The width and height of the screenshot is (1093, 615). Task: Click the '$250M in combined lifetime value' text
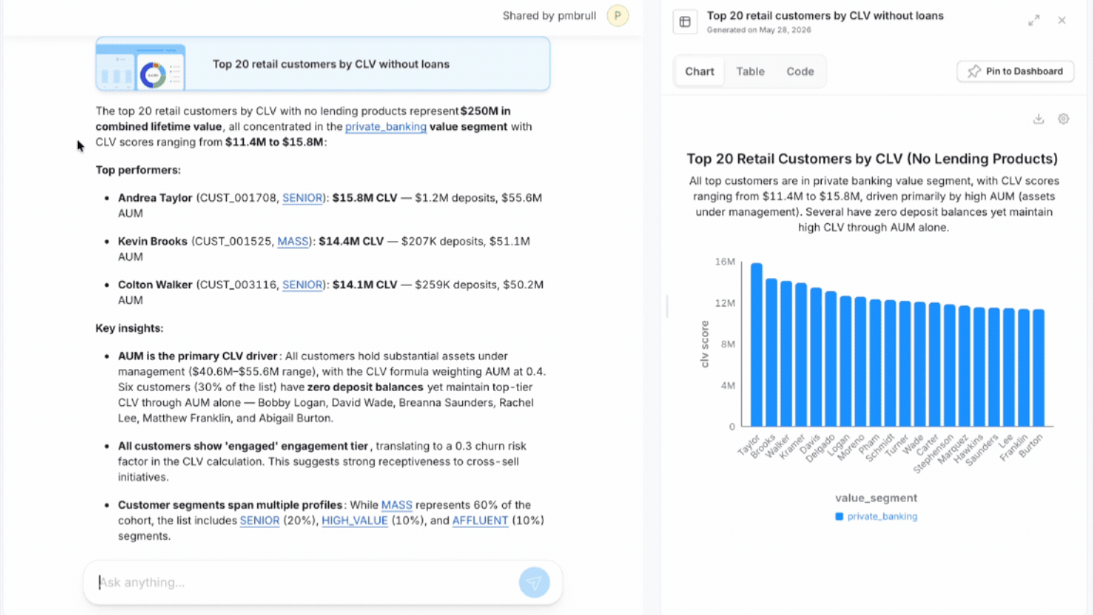303,119
